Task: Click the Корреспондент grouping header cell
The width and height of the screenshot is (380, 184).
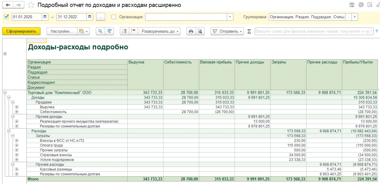Action: pyautogui.click(x=77, y=83)
